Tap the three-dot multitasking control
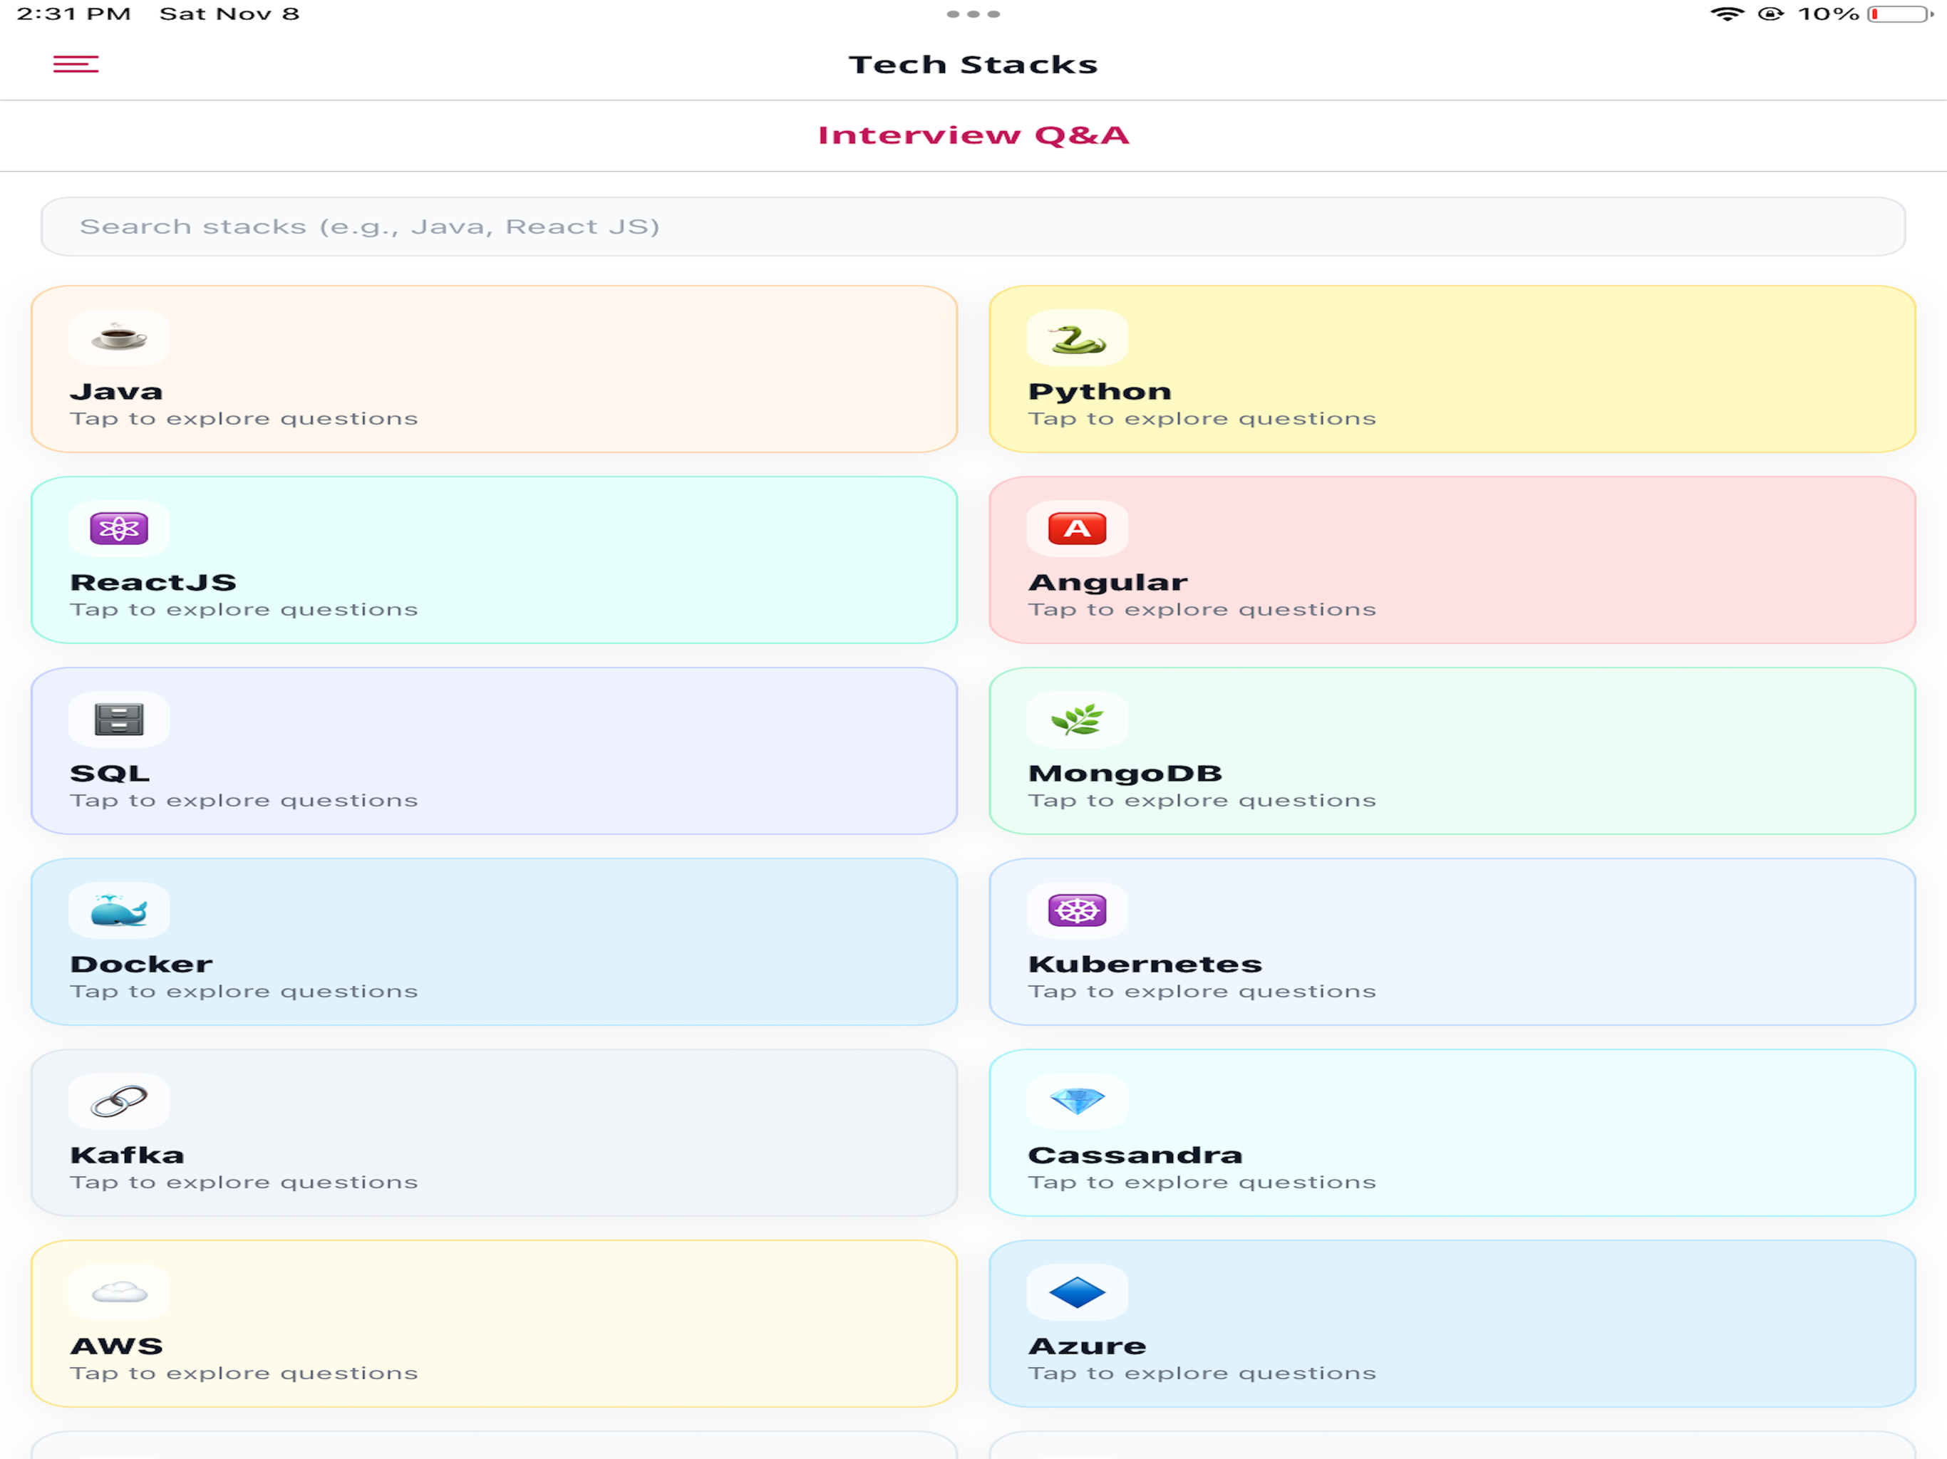The image size is (1947, 1459). click(x=973, y=14)
